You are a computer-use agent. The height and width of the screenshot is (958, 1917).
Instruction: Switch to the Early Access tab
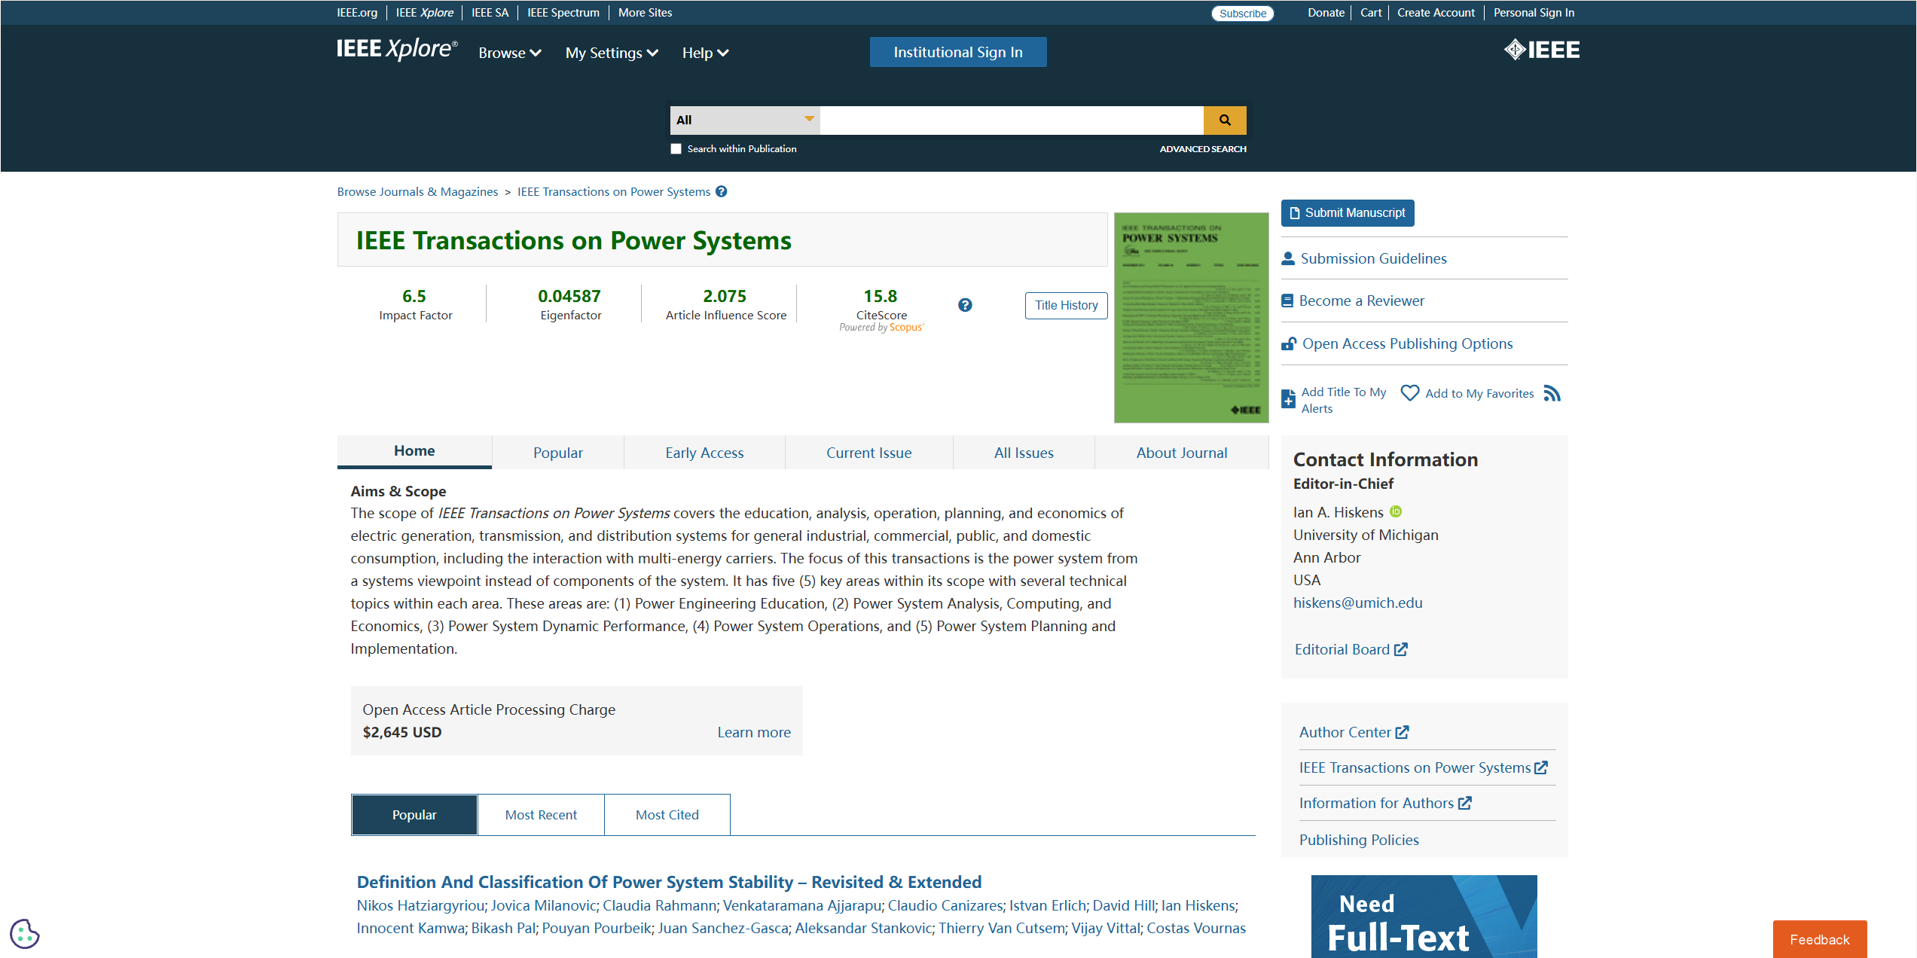[x=704, y=453]
